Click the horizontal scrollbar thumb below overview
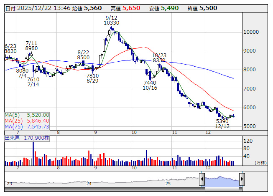This screenshot has height=196, width=273. coord(222,188)
